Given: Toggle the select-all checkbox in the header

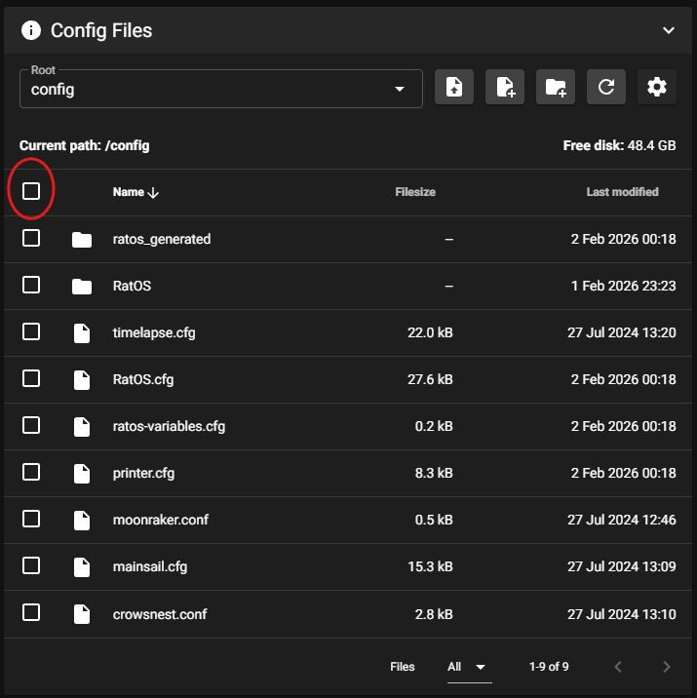Looking at the screenshot, I should tap(31, 191).
